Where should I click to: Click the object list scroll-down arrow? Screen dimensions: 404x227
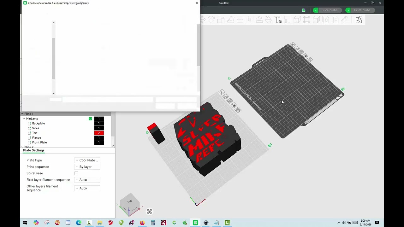click(113, 146)
